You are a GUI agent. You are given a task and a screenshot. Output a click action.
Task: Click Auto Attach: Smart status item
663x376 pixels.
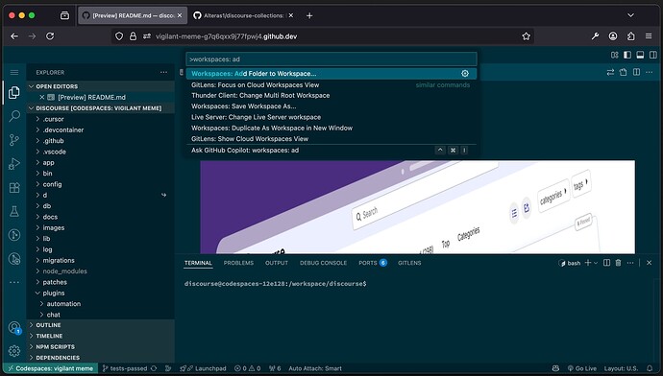tap(315, 368)
